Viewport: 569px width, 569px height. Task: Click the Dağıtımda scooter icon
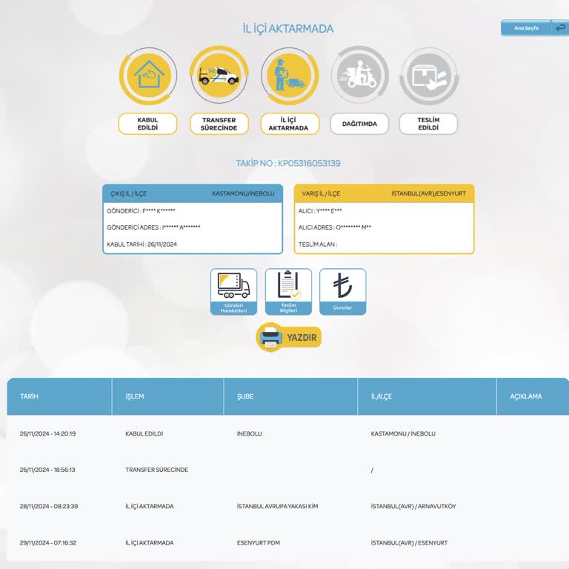coord(359,76)
